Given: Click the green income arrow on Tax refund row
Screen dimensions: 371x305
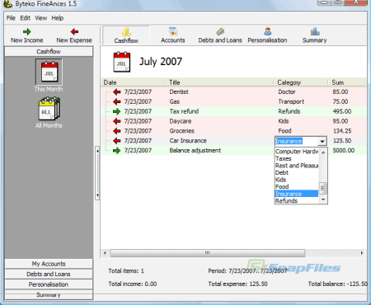Looking at the screenshot, I should pyautogui.click(x=117, y=111).
